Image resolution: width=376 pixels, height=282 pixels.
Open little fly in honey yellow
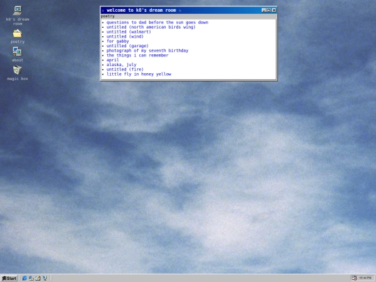[x=139, y=74]
